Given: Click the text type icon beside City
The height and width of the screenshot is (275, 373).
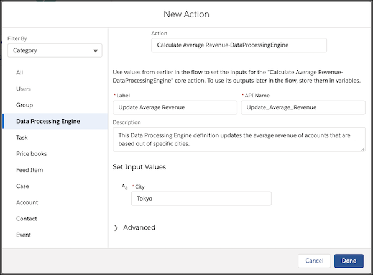Looking at the screenshot, I should [125, 187].
